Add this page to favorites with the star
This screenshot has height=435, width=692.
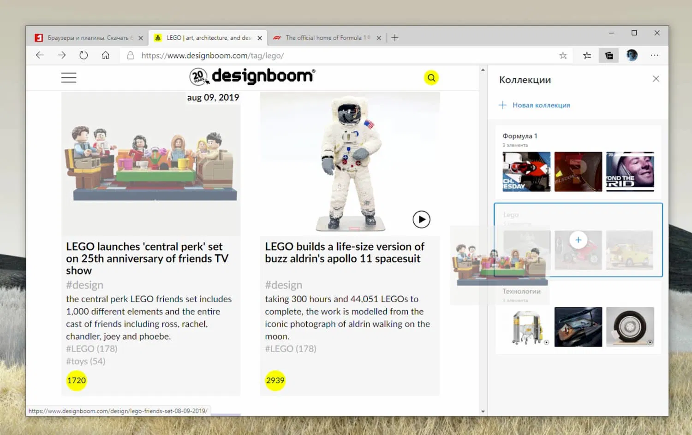563,55
